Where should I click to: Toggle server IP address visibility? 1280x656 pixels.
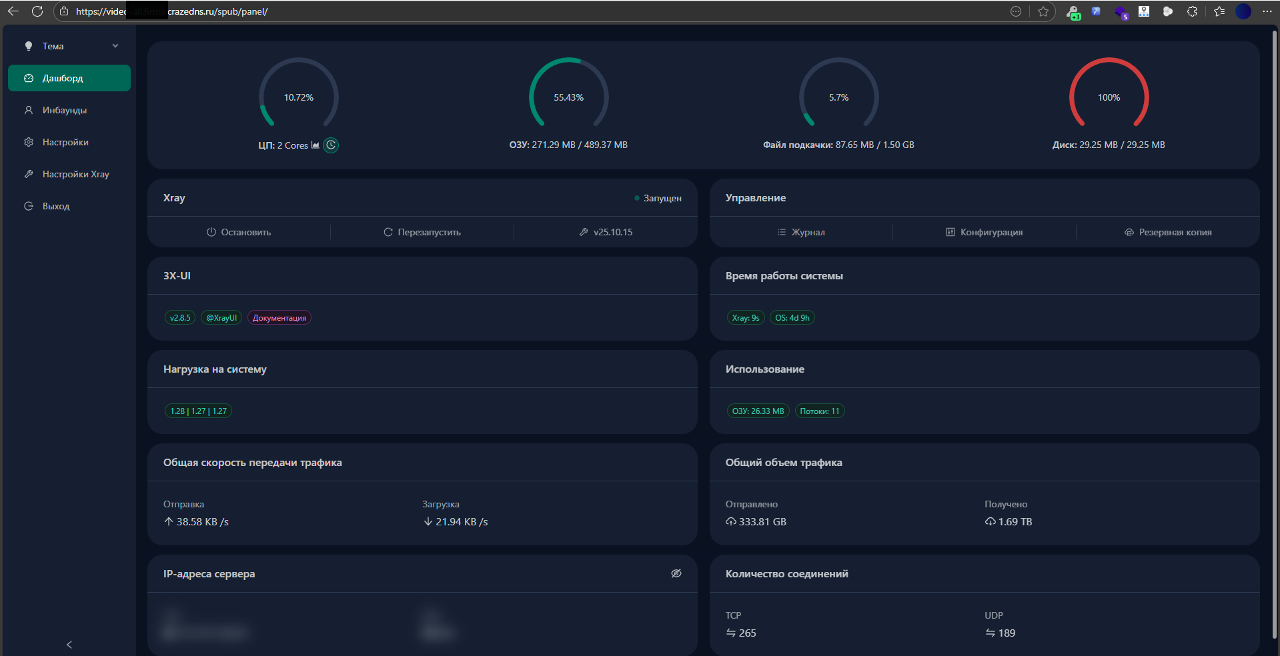(x=676, y=573)
